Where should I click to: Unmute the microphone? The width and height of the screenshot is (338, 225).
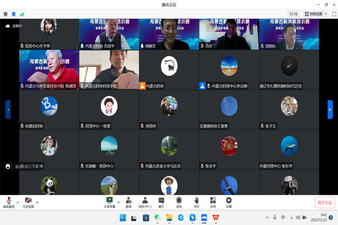(x=8, y=201)
